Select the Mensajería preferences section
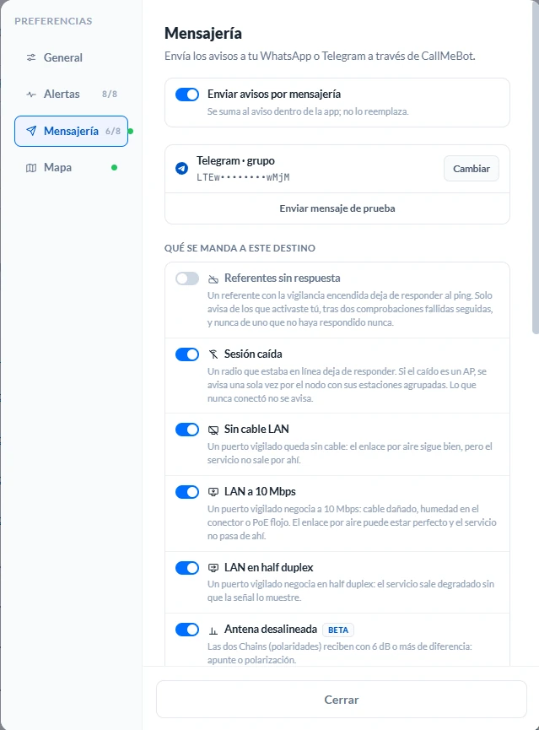The width and height of the screenshot is (539, 730). tap(71, 132)
